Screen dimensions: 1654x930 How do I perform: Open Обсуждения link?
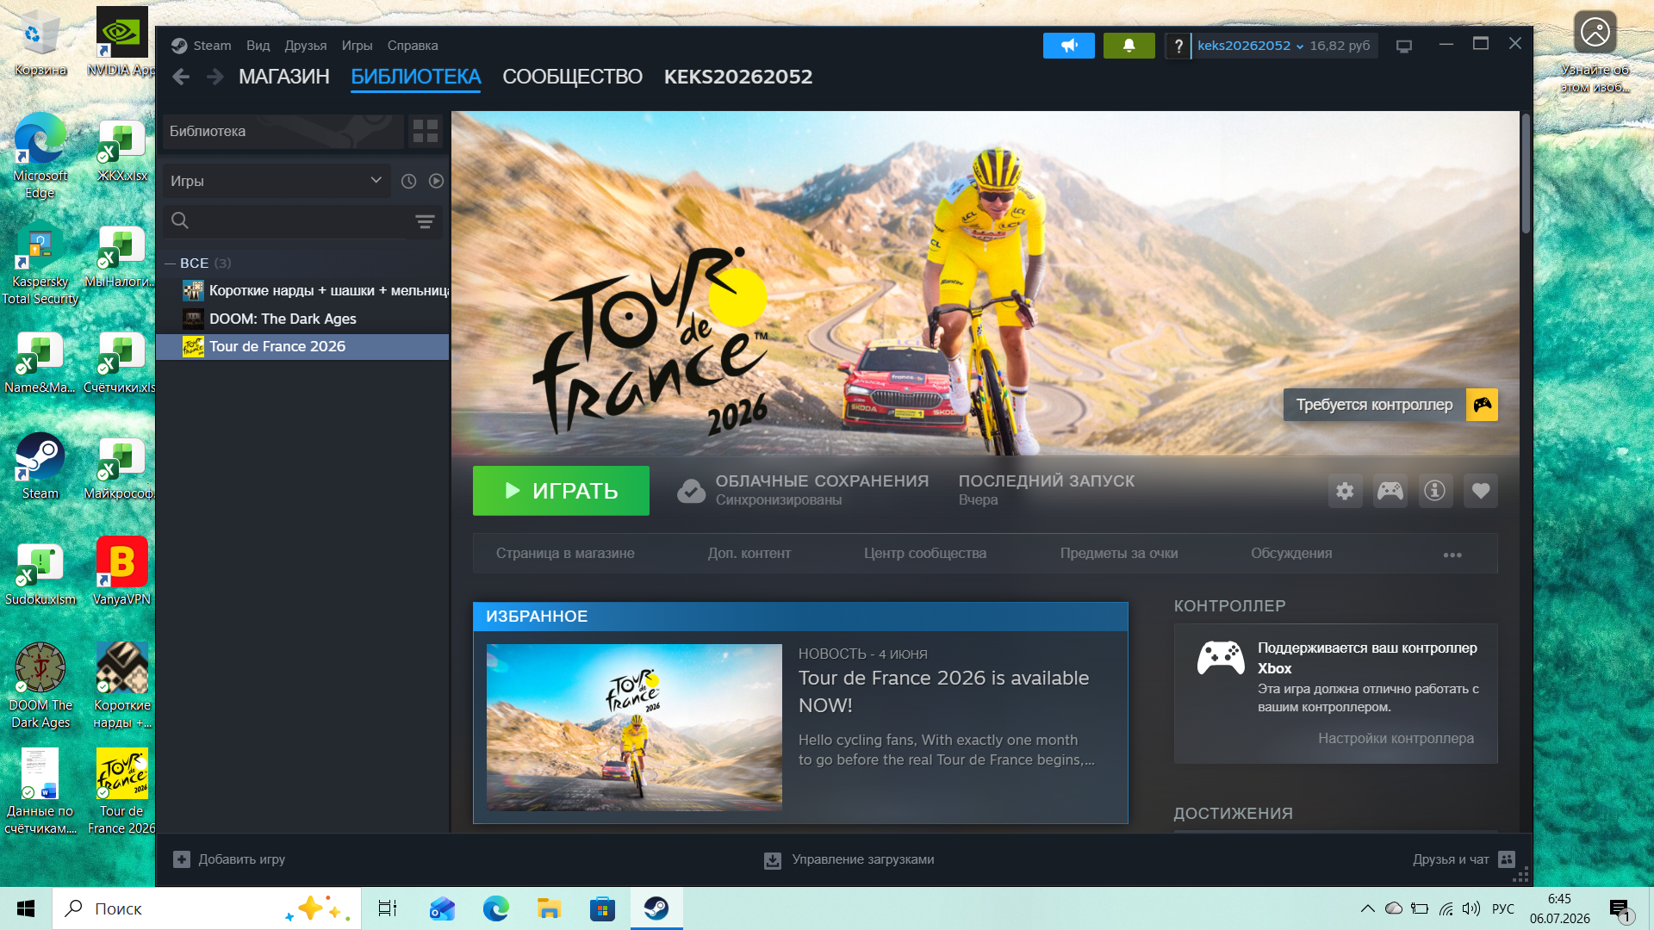(x=1291, y=554)
